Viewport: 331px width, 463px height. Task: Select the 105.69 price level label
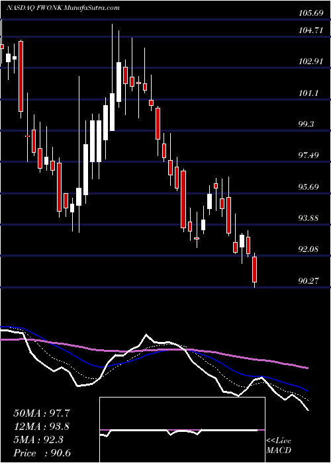pyautogui.click(x=311, y=14)
